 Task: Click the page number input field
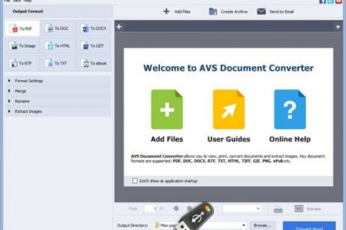pyautogui.click(x=150, y=209)
